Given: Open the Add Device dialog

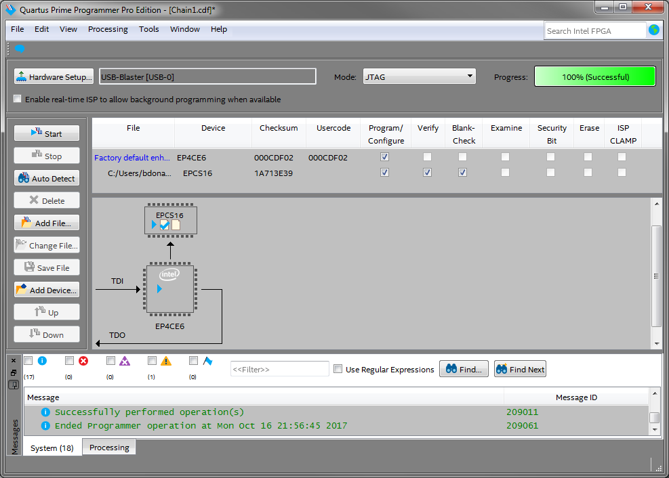Looking at the screenshot, I should (x=47, y=290).
